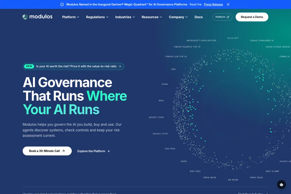
Task: Expand the Regulations dropdown menu
Action: click(x=97, y=17)
